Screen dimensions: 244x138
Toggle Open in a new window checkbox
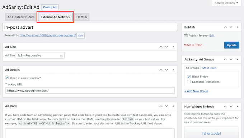(7, 78)
